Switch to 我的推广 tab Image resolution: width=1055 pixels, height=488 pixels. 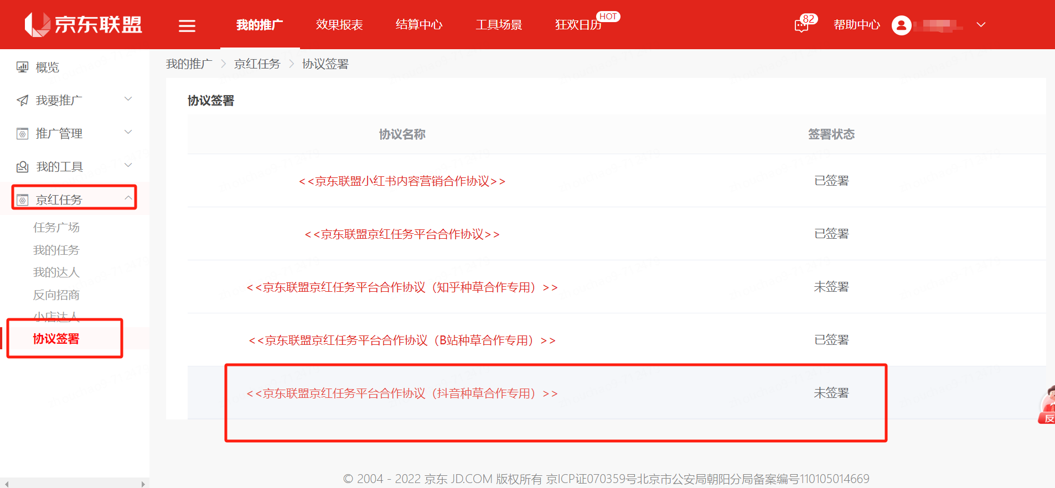click(260, 25)
